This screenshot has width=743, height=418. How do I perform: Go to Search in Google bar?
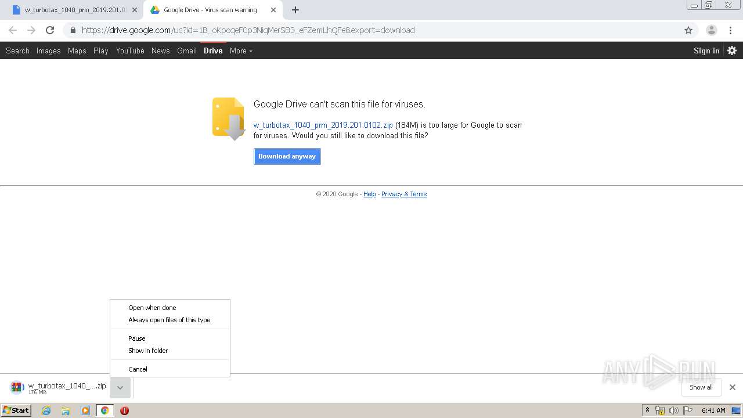[17, 51]
